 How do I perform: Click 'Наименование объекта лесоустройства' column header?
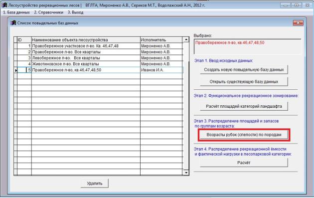pyautogui.click(x=86, y=40)
